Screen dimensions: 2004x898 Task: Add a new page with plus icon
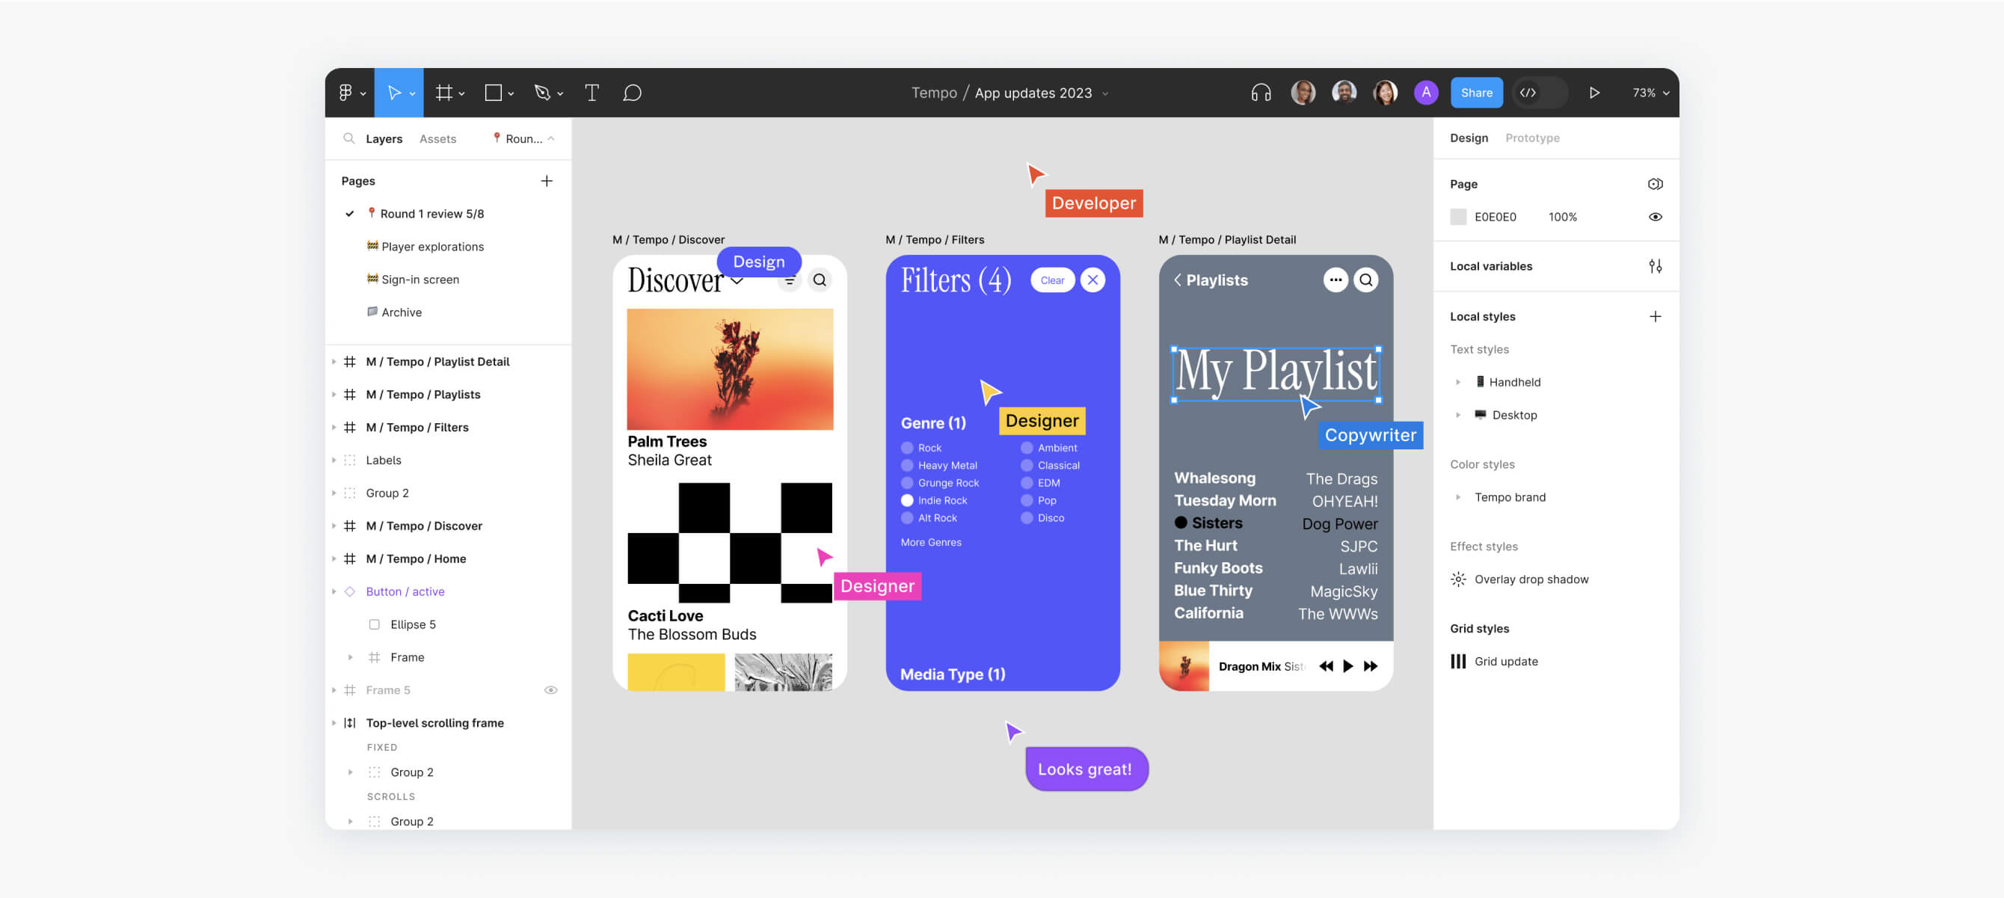(x=547, y=180)
